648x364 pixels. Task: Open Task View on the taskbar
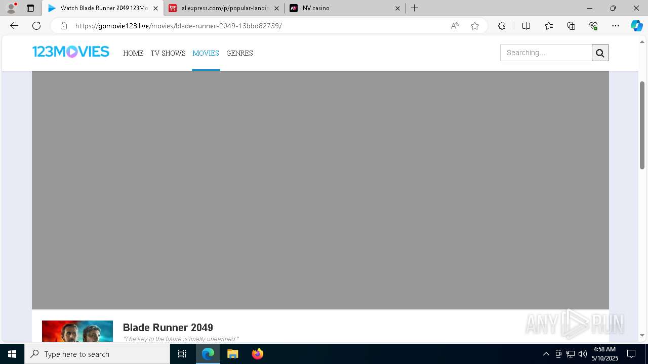pyautogui.click(x=182, y=354)
